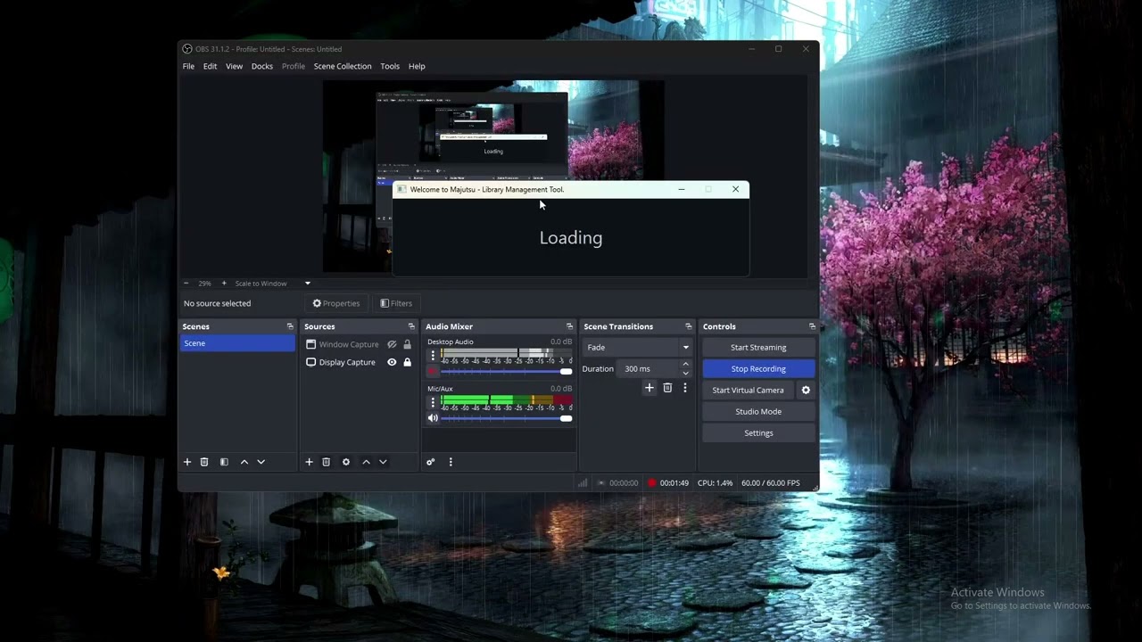
Task: Add a new scene using the plus icon
Action: (186, 462)
